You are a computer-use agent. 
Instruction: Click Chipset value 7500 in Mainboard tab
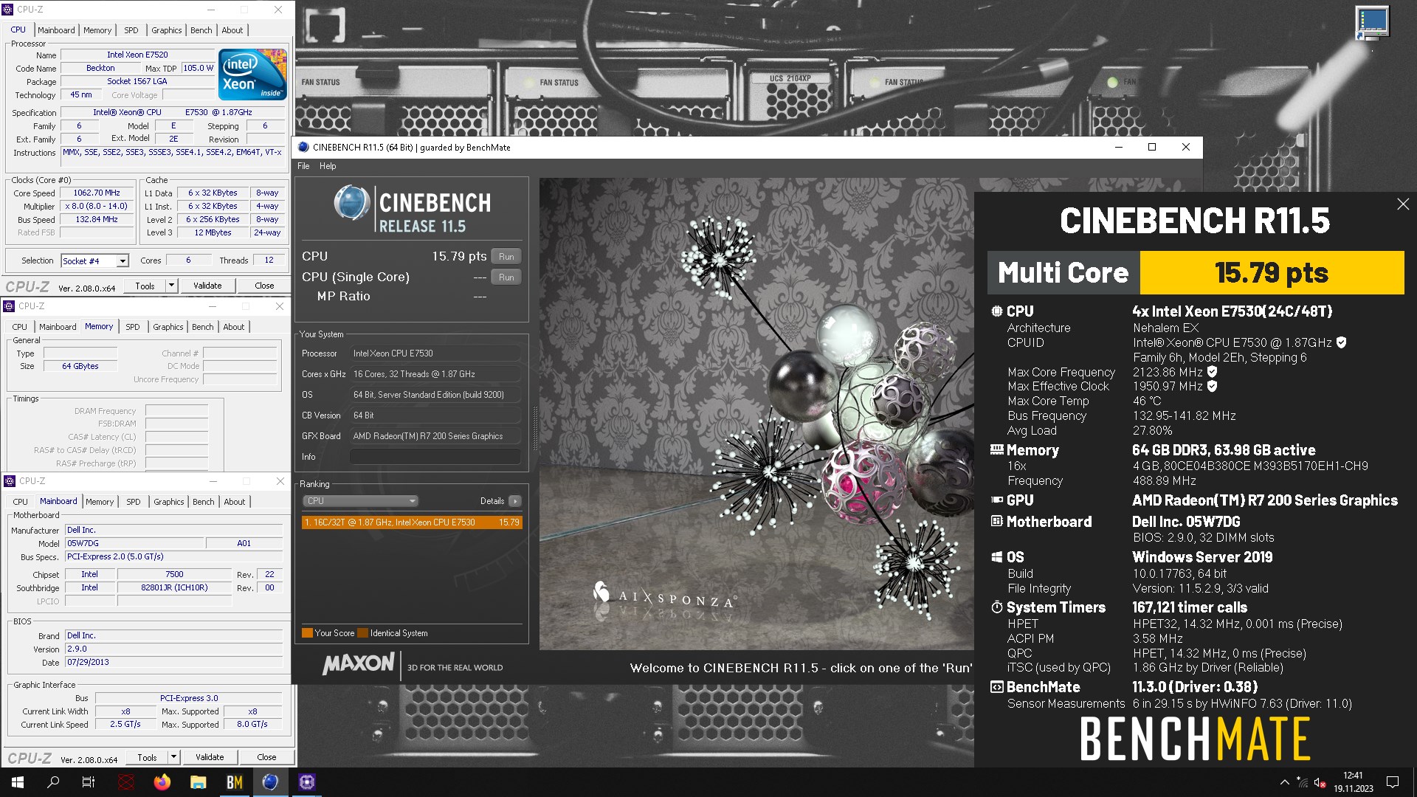tap(174, 574)
